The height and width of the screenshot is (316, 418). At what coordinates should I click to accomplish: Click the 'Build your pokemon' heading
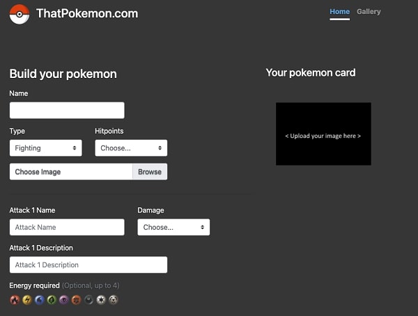click(63, 74)
